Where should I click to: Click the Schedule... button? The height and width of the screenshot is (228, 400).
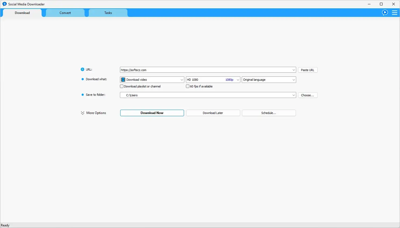269,113
